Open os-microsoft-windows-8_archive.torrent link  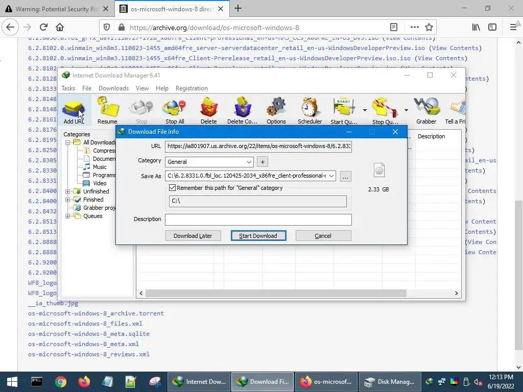click(96, 313)
